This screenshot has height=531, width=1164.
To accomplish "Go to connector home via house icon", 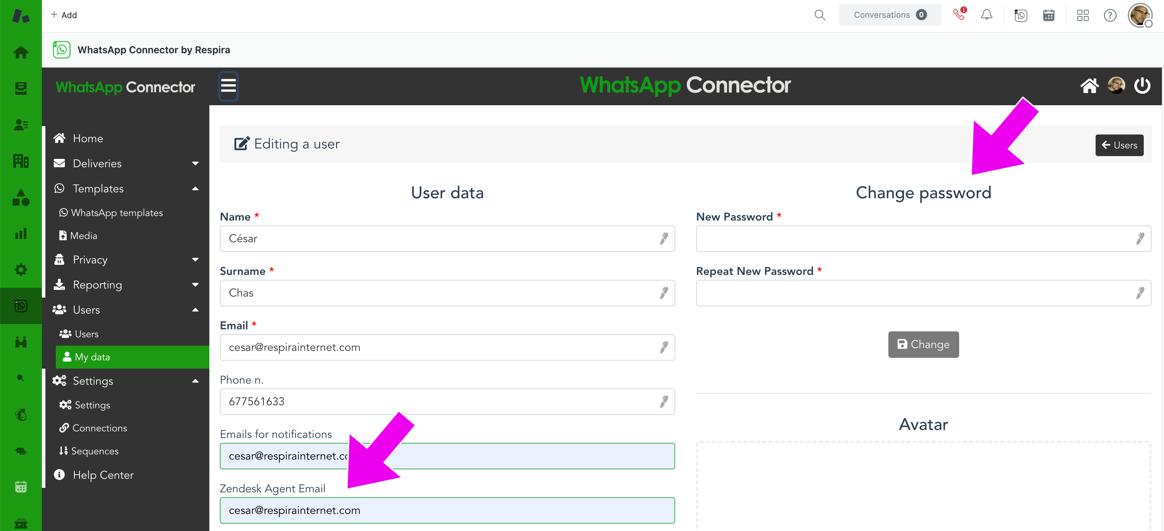I will 1089,86.
